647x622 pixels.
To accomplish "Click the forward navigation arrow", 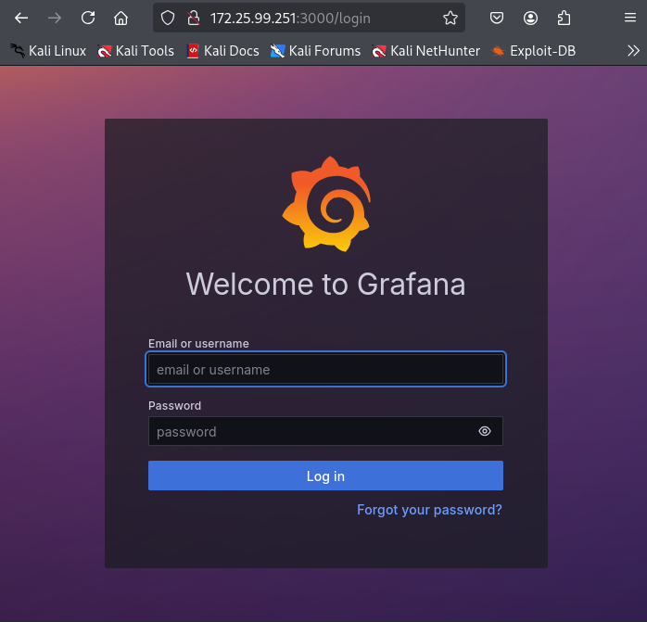I will tap(55, 19).
